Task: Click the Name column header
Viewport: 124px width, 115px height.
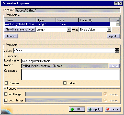Action: tap(20, 20)
